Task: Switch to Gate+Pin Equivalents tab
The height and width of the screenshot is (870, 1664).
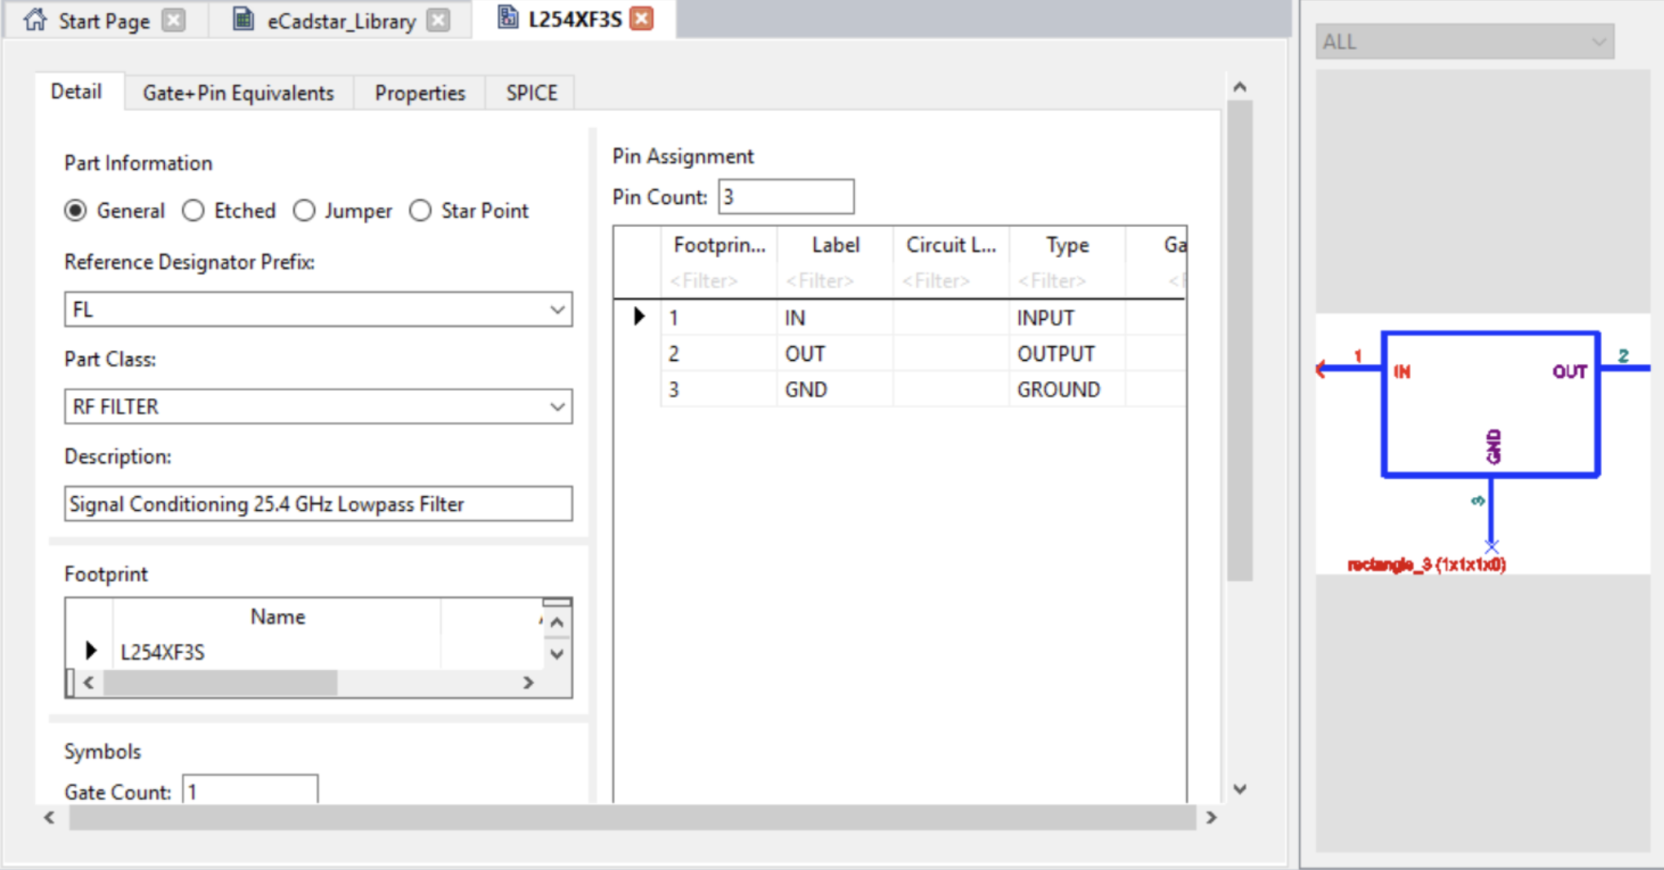Action: point(238,93)
